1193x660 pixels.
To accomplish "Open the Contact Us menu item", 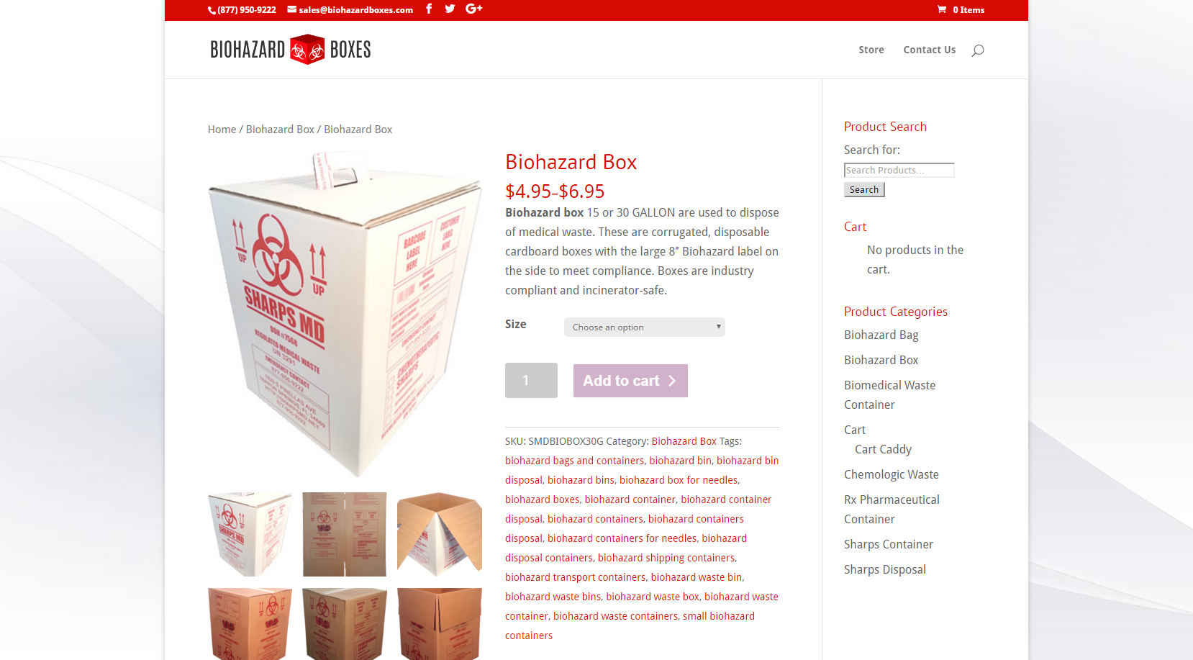I will click(x=930, y=50).
